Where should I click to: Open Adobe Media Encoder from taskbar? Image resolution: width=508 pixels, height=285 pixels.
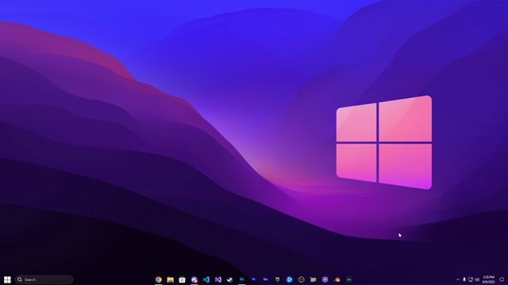pos(266,279)
